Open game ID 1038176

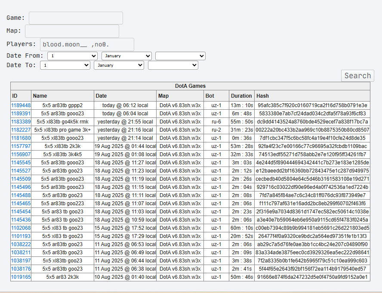[21, 269]
